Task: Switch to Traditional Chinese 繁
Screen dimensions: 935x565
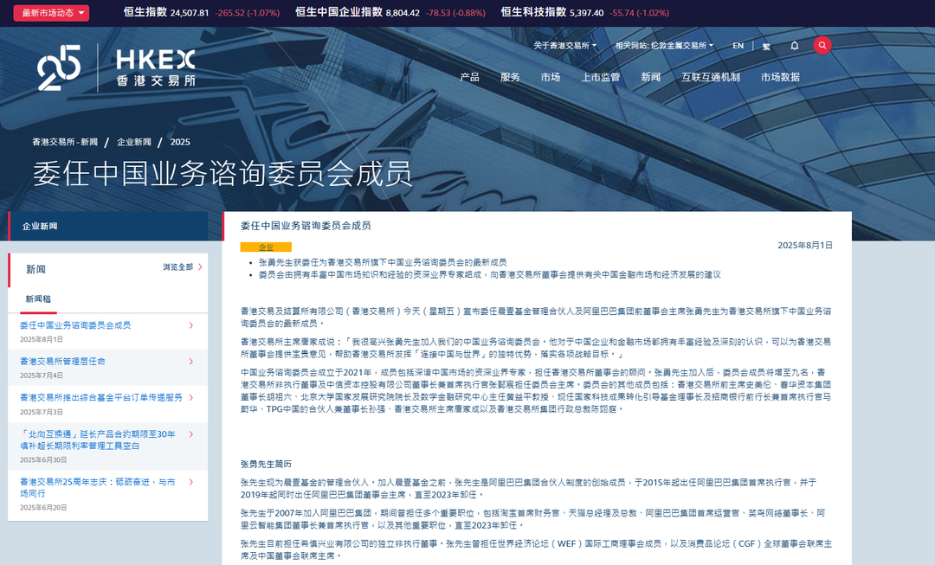Action: click(766, 46)
